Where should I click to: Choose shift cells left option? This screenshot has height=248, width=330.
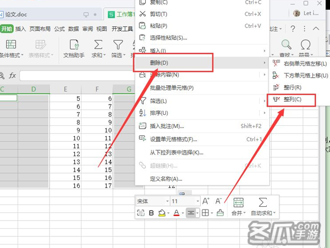tap(299, 63)
